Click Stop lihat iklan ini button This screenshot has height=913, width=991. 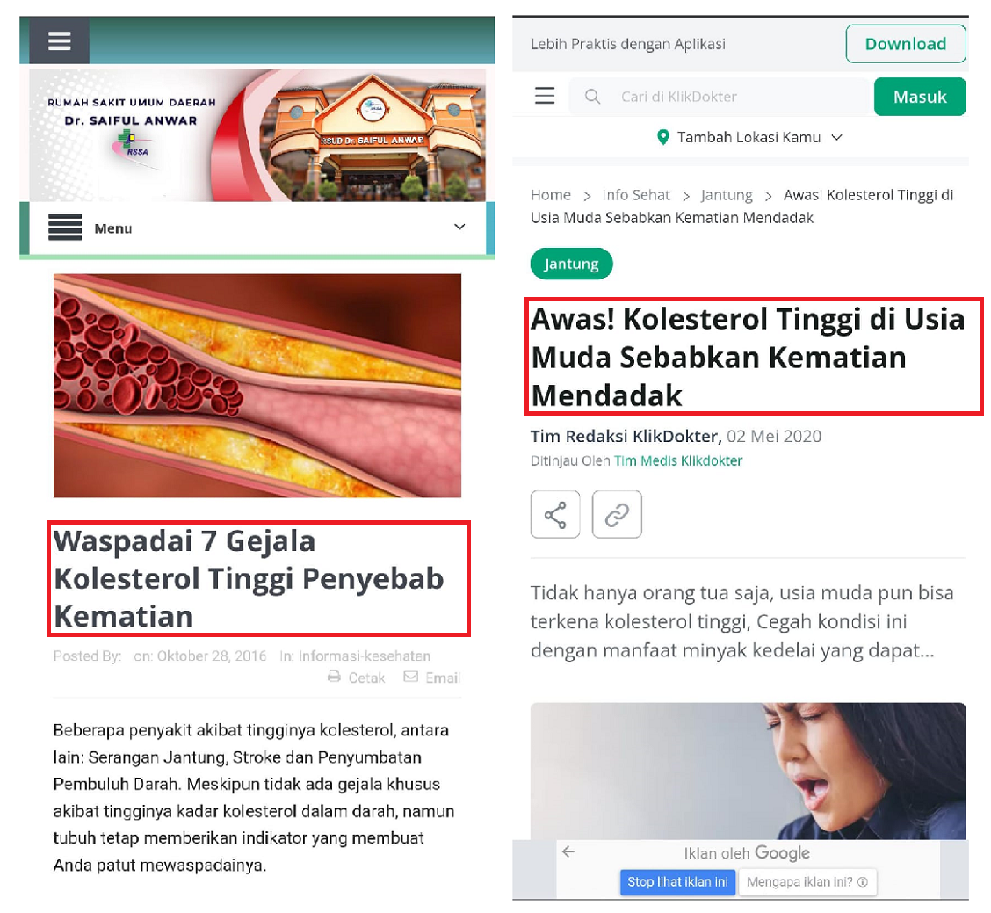pyautogui.click(x=677, y=882)
